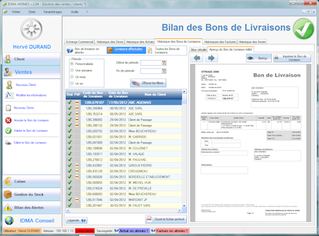Click the PDF icon for 128L433991
The image size is (319, 236).
(77, 165)
